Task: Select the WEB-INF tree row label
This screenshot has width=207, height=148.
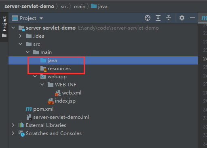Action: pyautogui.click(x=65, y=85)
